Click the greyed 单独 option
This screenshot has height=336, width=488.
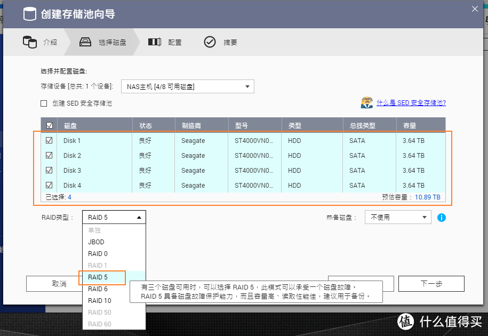[114, 230]
